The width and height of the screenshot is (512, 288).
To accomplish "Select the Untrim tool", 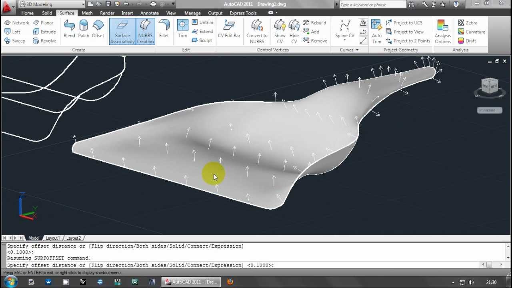I will coord(202,22).
